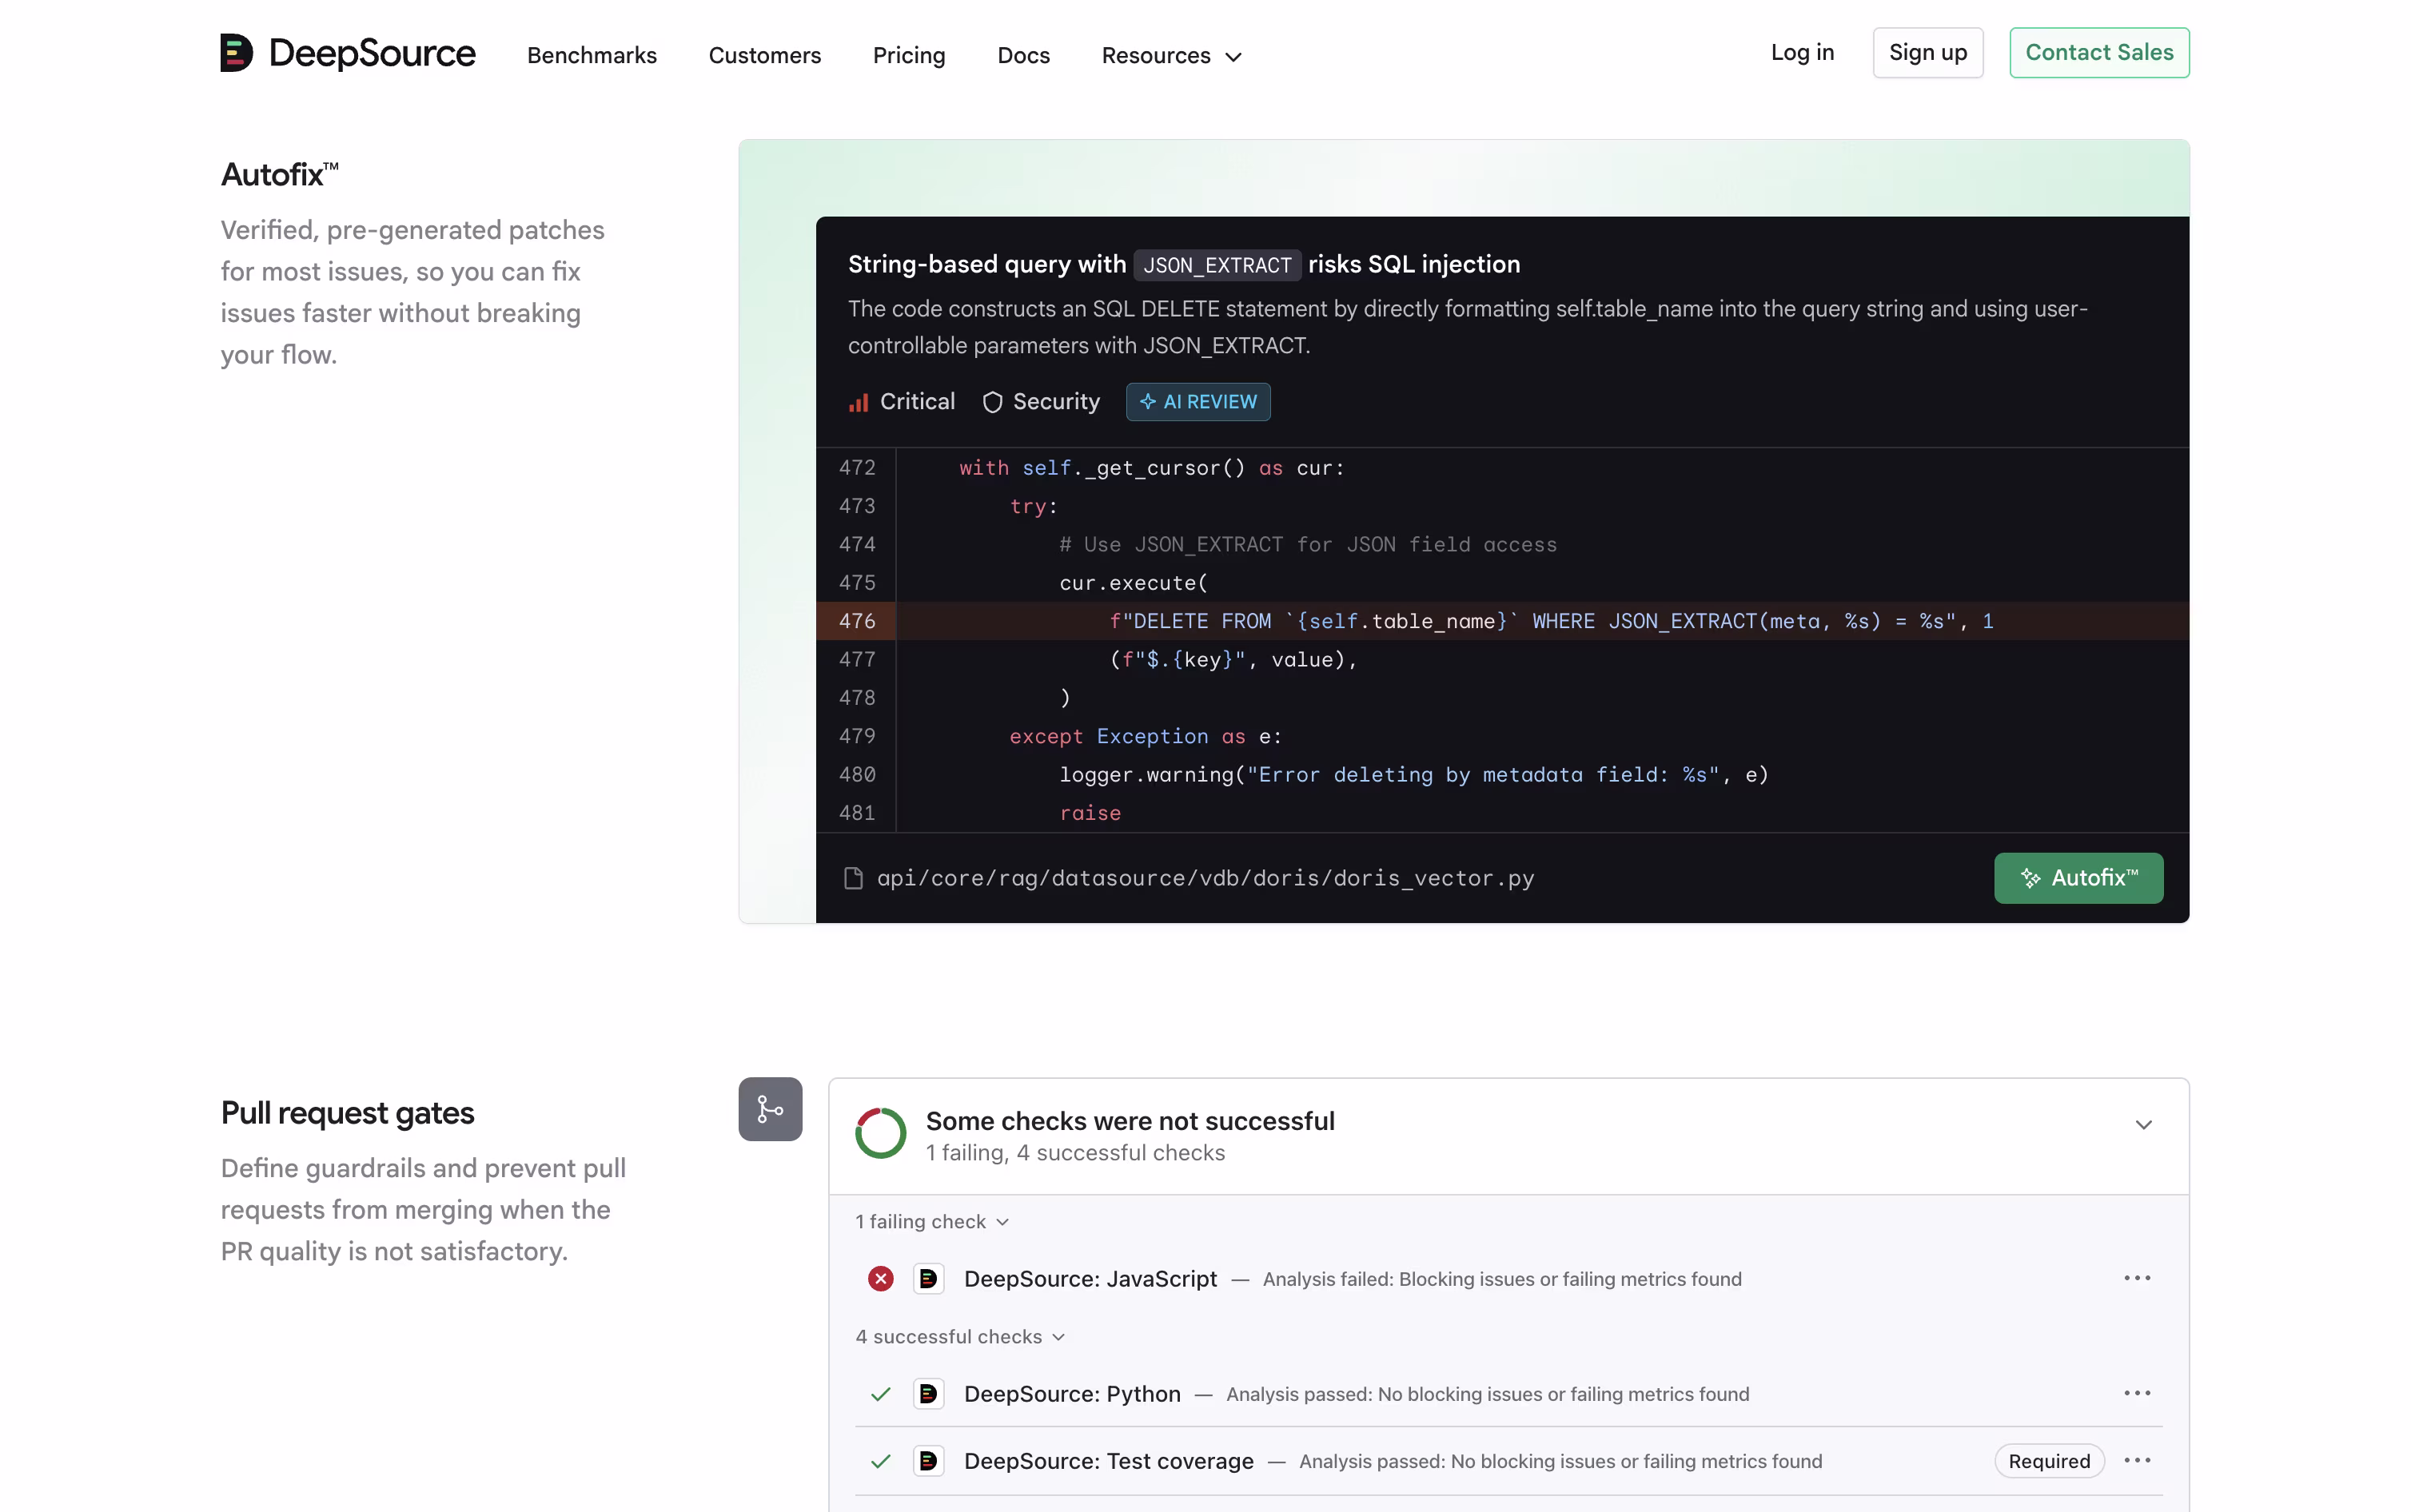Click the git merge pull request icon

coord(769,1108)
